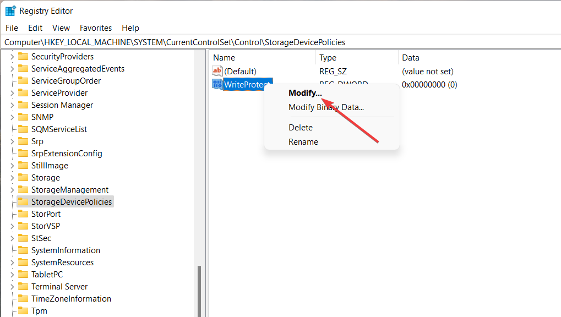Screen dimensions: 561x317
Task: Click the REG_SZ type cell
Action: [x=333, y=72]
